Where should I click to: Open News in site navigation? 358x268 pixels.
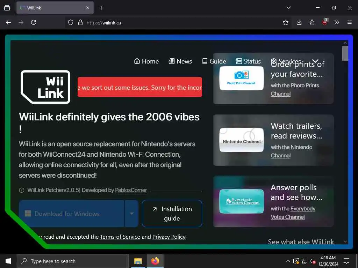pos(180,61)
